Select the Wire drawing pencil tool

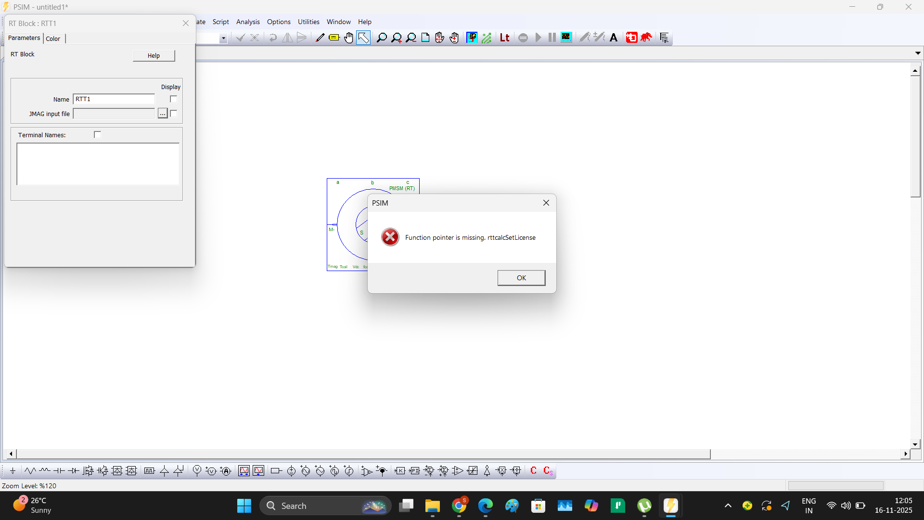pyautogui.click(x=320, y=38)
